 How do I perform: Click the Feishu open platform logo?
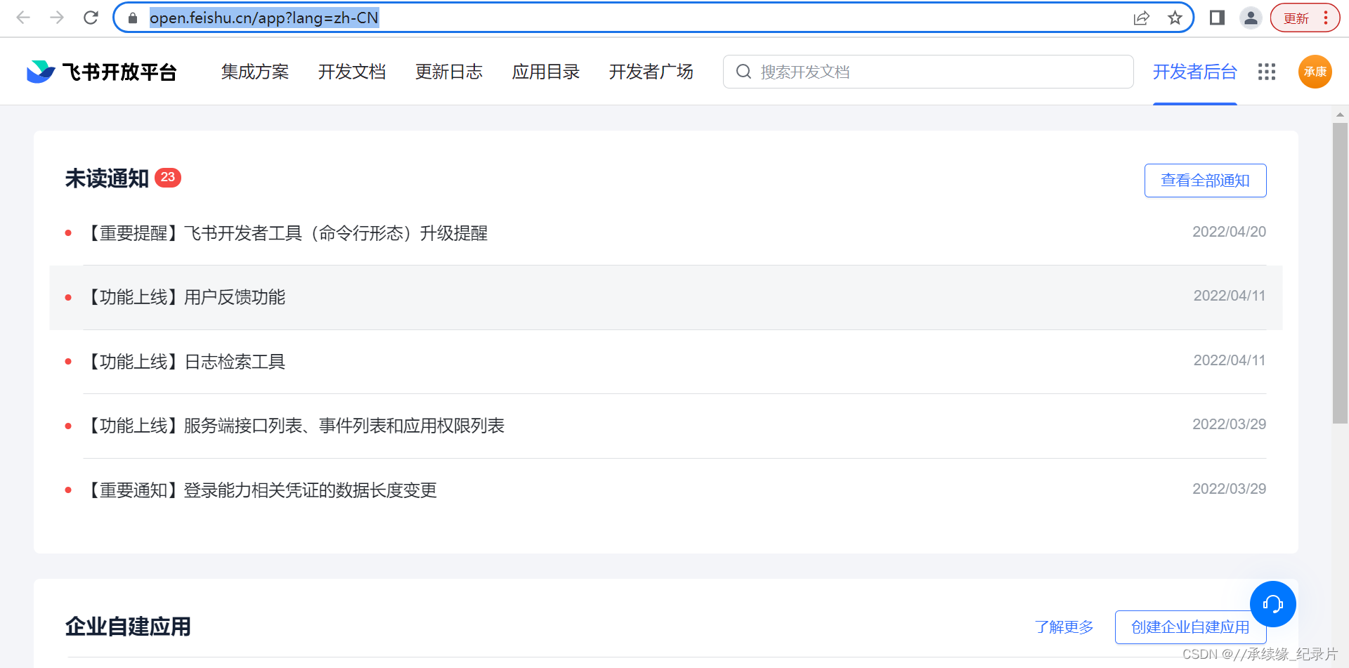tap(101, 72)
